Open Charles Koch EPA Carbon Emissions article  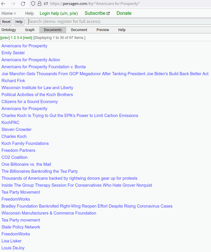(x=70, y=116)
